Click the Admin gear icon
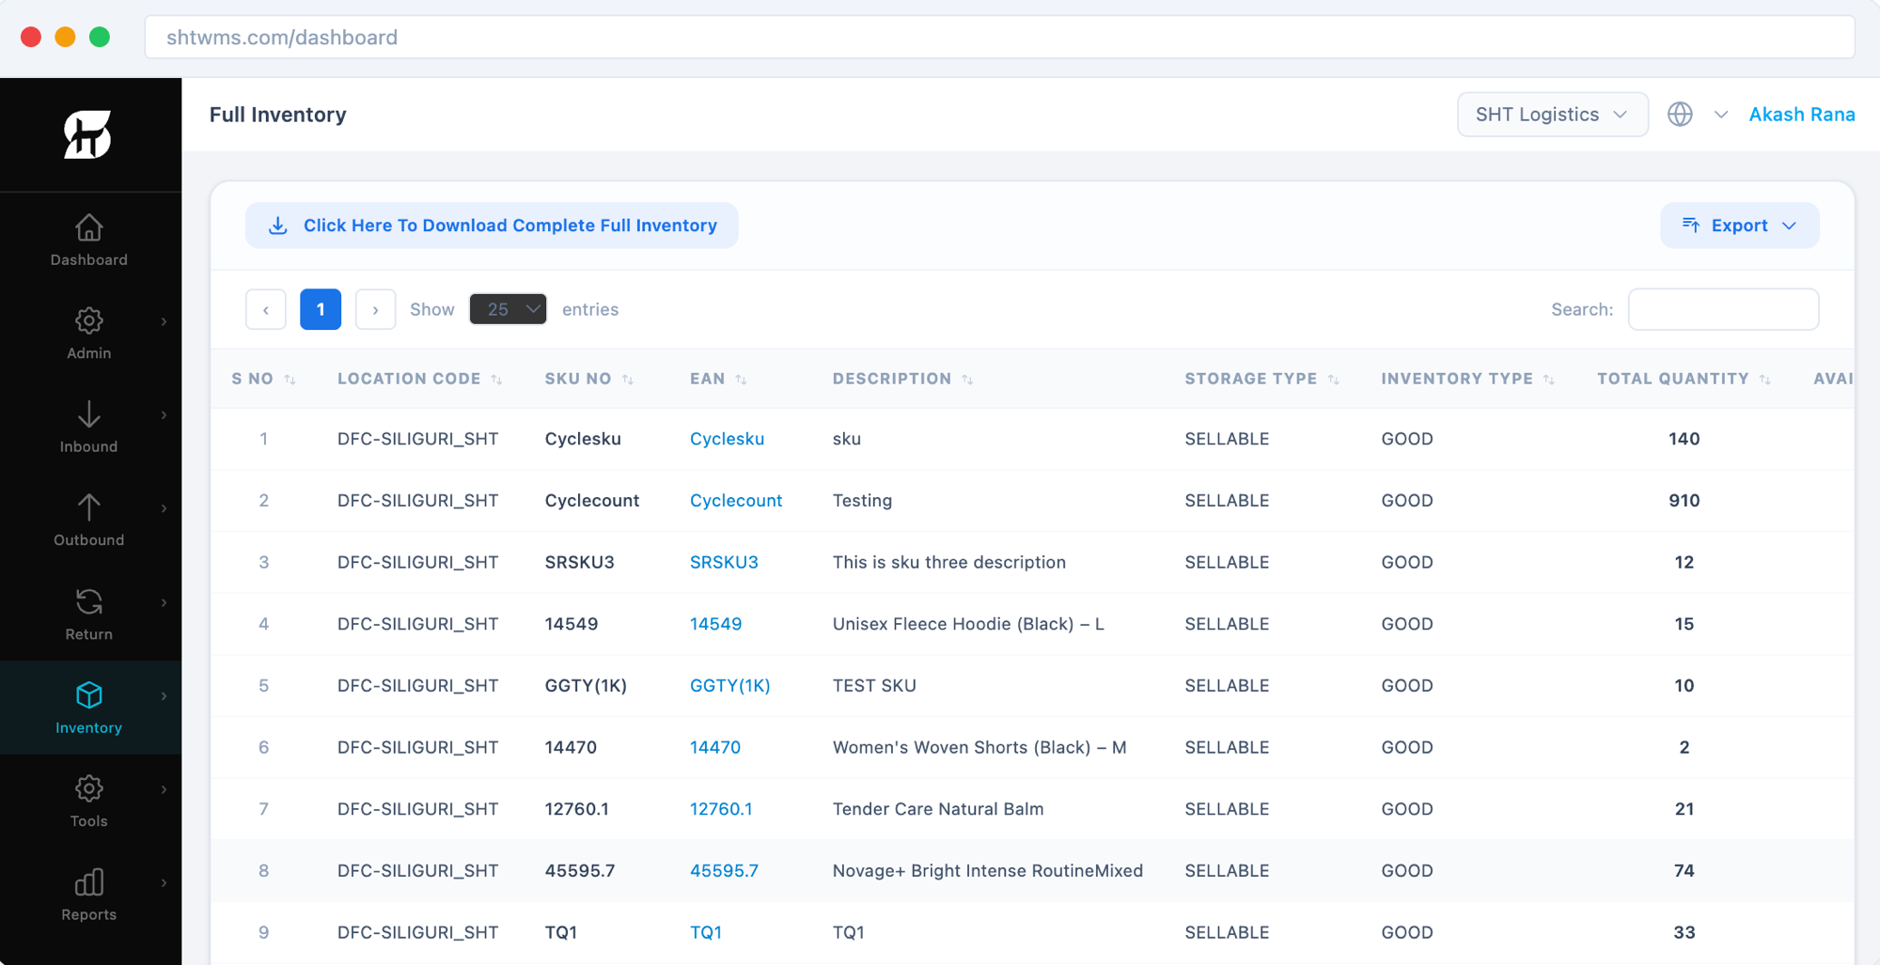The image size is (1880, 965). (x=89, y=320)
